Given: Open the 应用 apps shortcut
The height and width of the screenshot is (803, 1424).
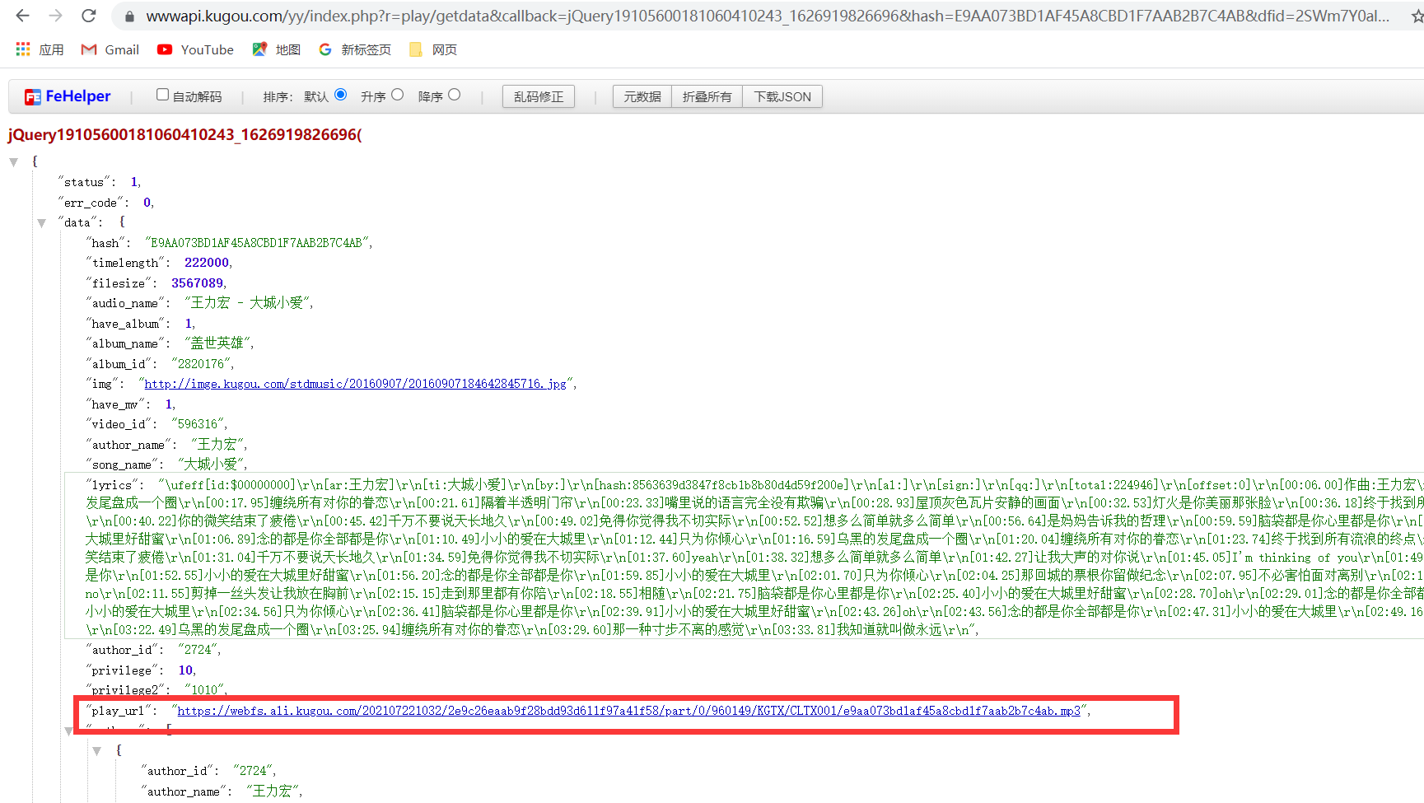Looking at the screenshot, I should (40, 49).
